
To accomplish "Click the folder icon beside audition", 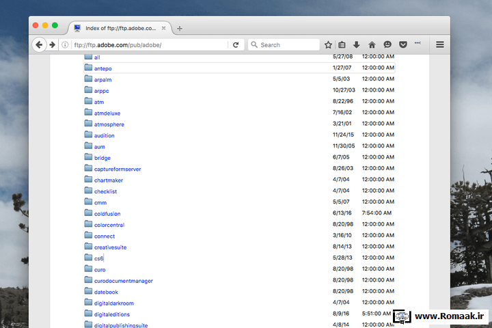I will pyautogui.click(x=88, y=135).
